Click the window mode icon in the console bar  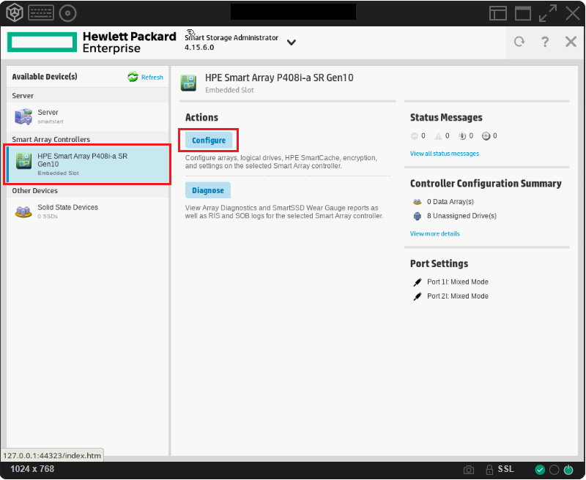[523, 13]
